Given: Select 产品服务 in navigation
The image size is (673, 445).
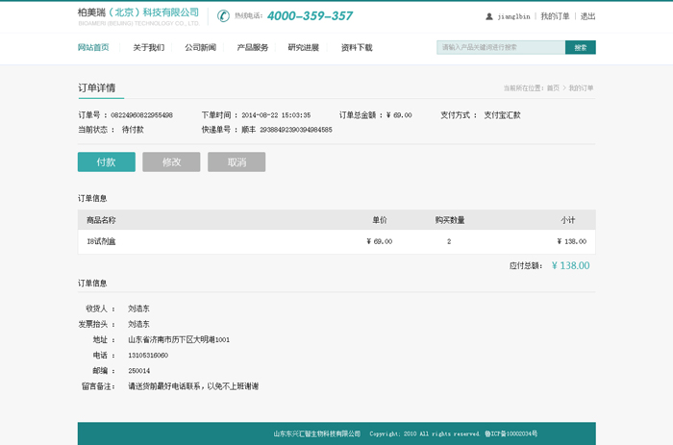Looking at the screenshot, I should pyautogui.click(x=253, y=47).
